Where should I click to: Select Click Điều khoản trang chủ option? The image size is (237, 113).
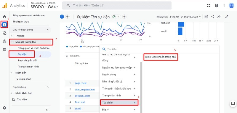[x=161, y=57]
